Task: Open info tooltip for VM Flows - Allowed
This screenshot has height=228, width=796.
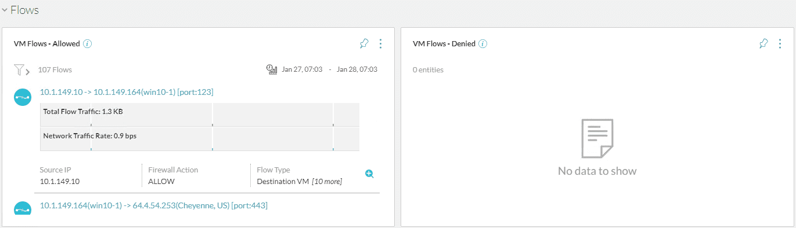Action: [x=88, y=43]
